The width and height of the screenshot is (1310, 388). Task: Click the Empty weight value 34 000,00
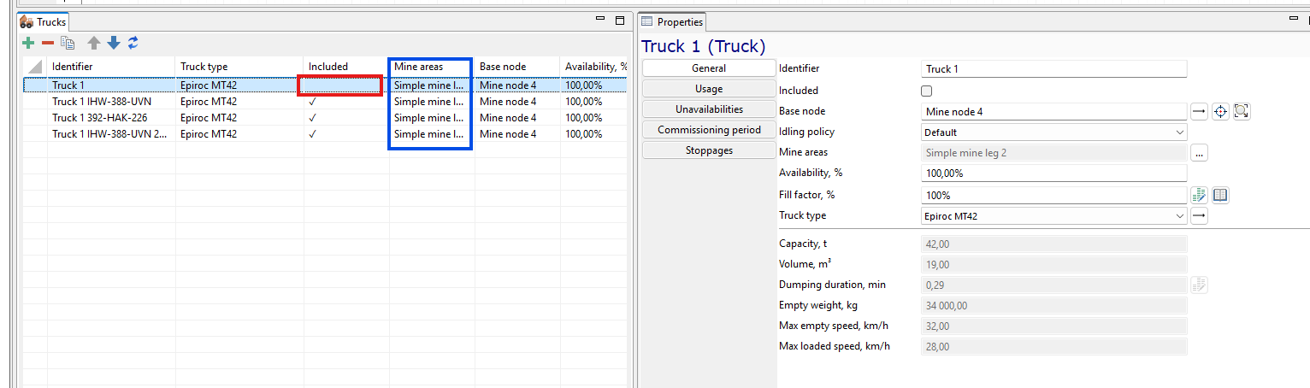(1054, 306)
